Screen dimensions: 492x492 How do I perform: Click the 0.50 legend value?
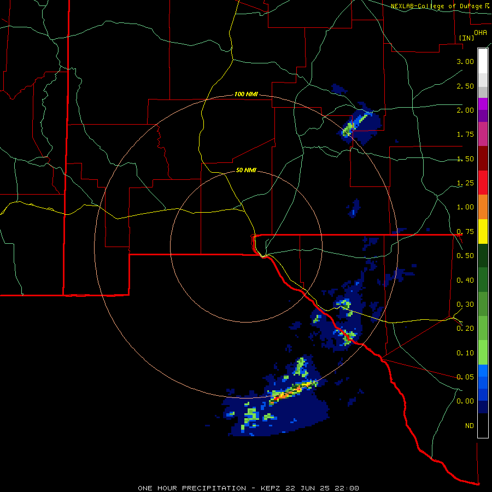465,256
